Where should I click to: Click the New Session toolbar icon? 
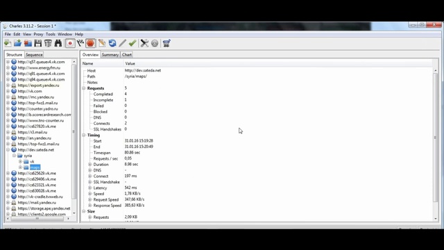point(8,43)
